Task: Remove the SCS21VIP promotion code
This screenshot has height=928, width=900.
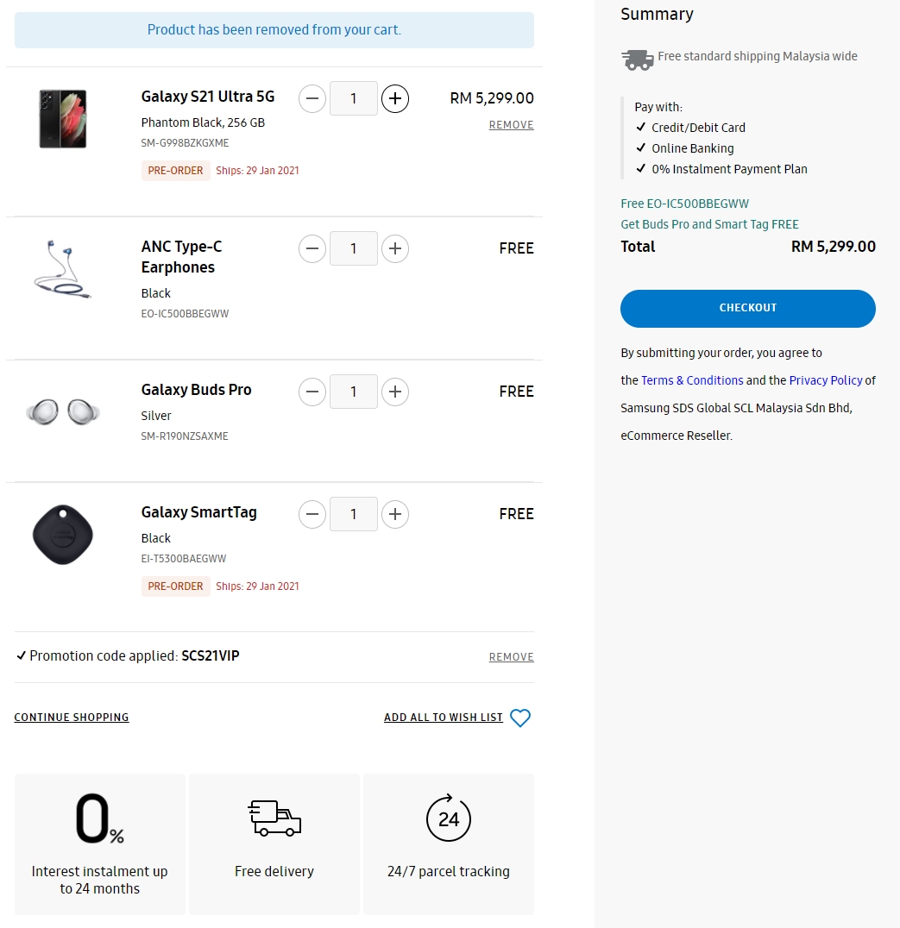Action: pos(511,657)
